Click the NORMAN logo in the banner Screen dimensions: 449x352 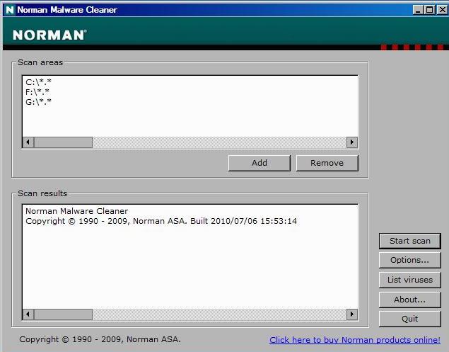tap(49, 35)
